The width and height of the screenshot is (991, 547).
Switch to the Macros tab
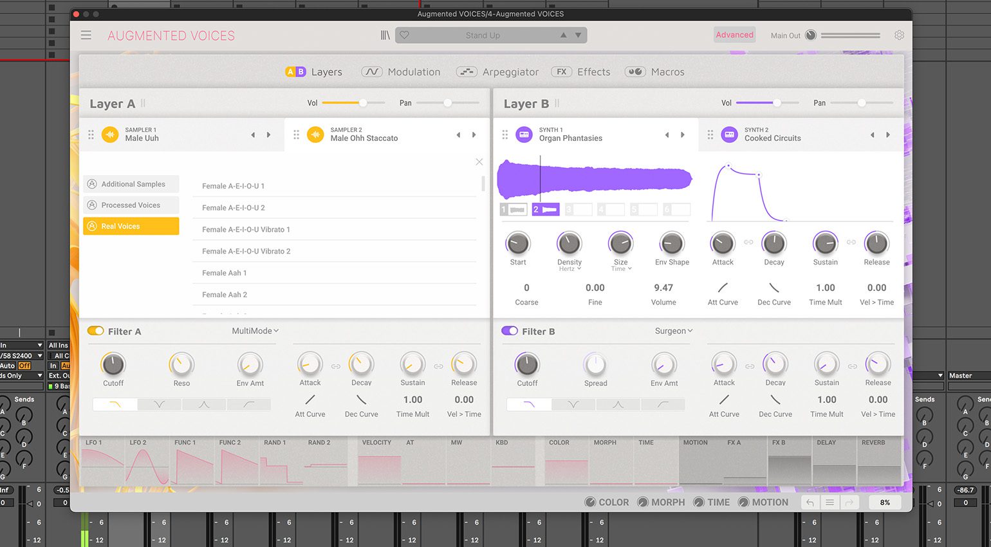654,72
